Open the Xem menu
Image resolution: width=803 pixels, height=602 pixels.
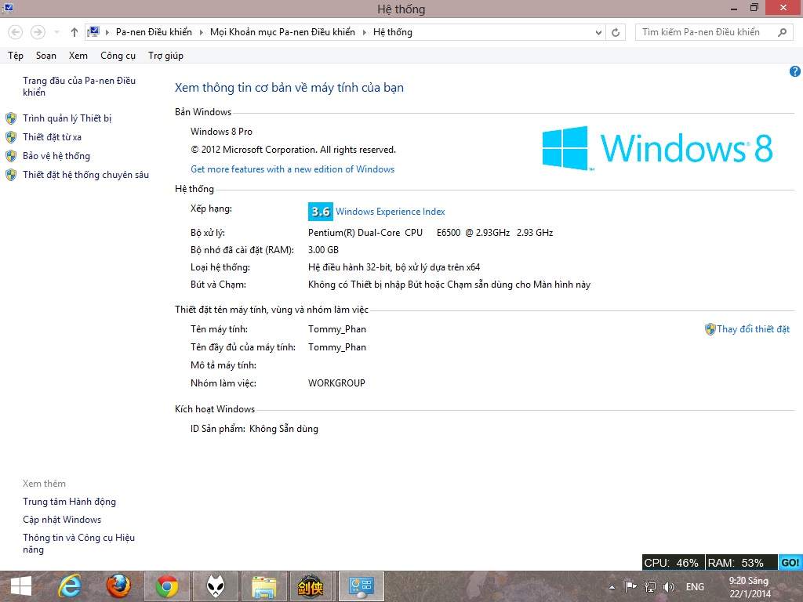(x=78, y=56)
